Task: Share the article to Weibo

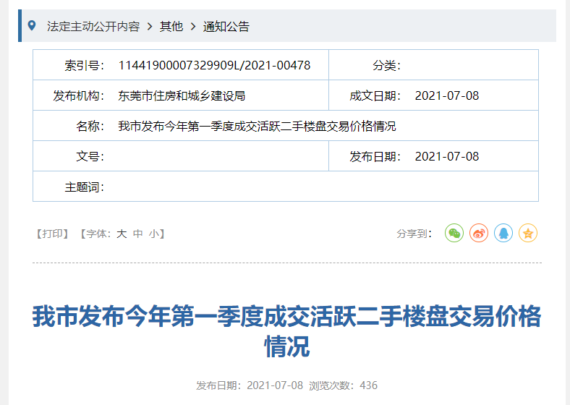Action: [479, 233]
